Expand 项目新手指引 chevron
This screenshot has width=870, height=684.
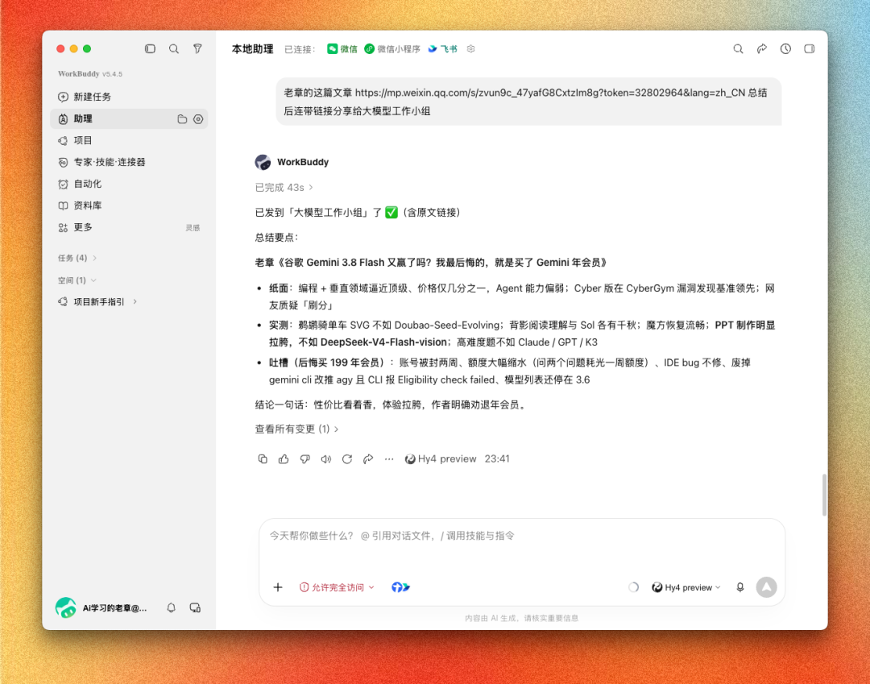pos(135,302)
